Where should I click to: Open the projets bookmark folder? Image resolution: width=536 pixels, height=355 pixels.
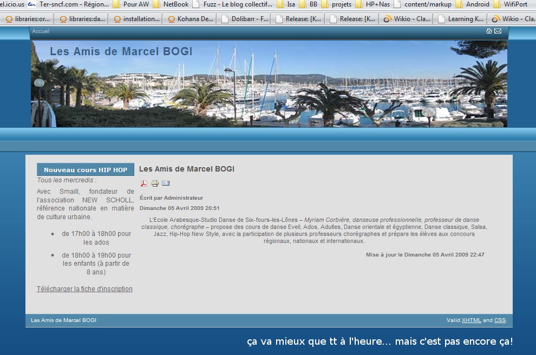pos(336,4)
